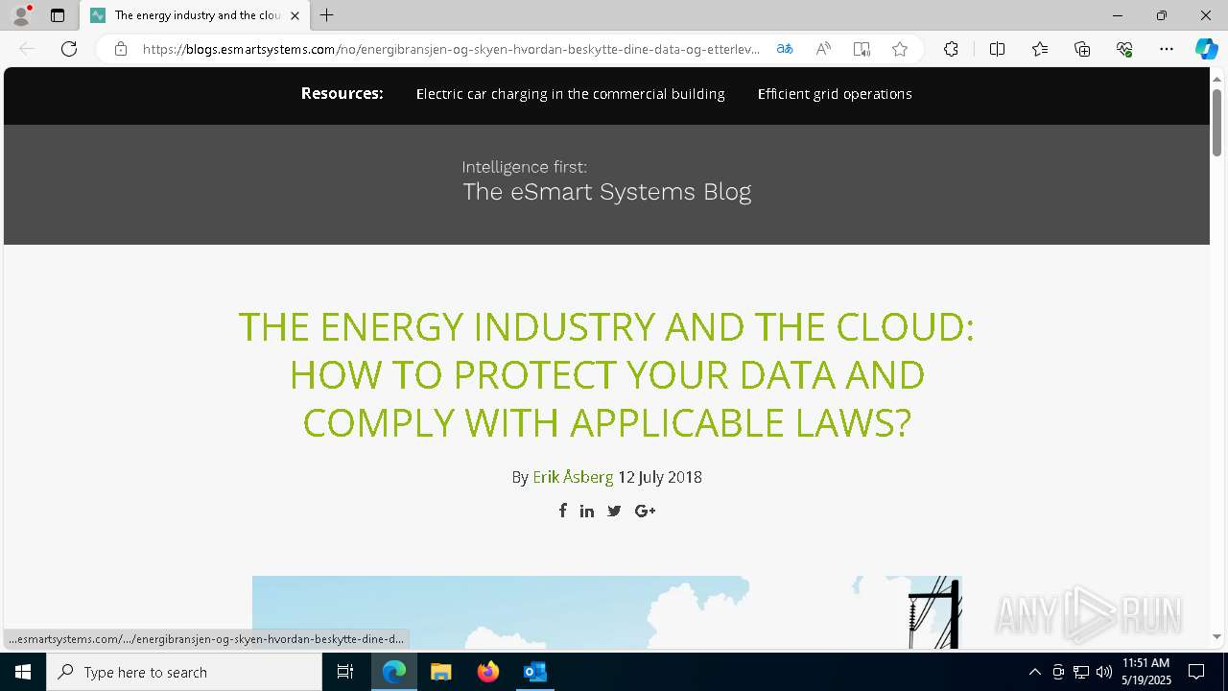Click the article title heading

pyautogui.click(x=606, y=374)
